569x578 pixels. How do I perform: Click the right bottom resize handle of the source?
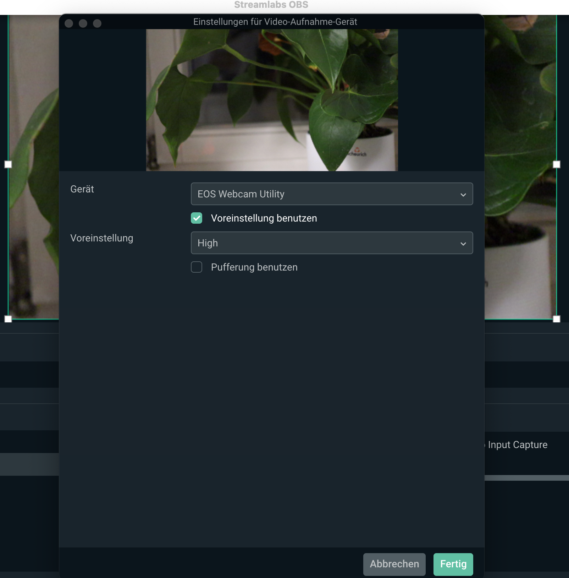click(x=557, y=319)
